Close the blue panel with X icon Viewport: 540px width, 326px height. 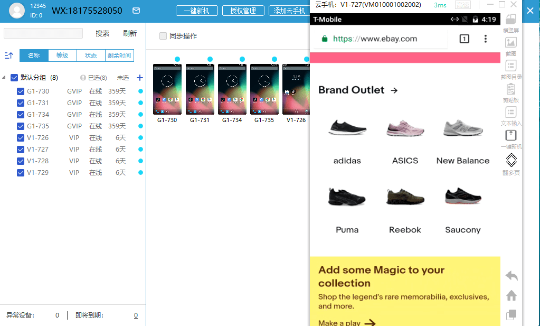click(x=530, y=11)
